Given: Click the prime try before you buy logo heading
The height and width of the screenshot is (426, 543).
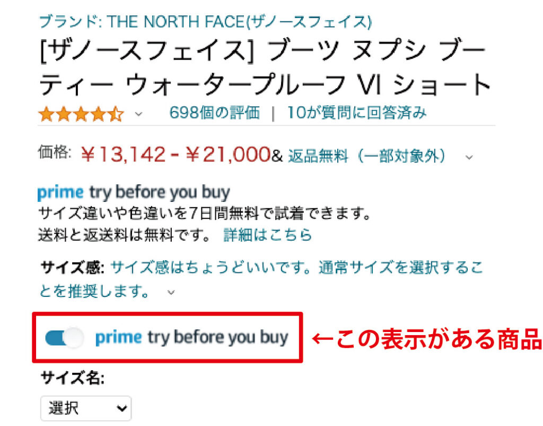Looking at the screenshot, I should coord(134,192).
